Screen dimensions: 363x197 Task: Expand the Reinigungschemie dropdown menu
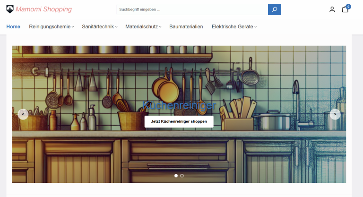pos(51,26)
